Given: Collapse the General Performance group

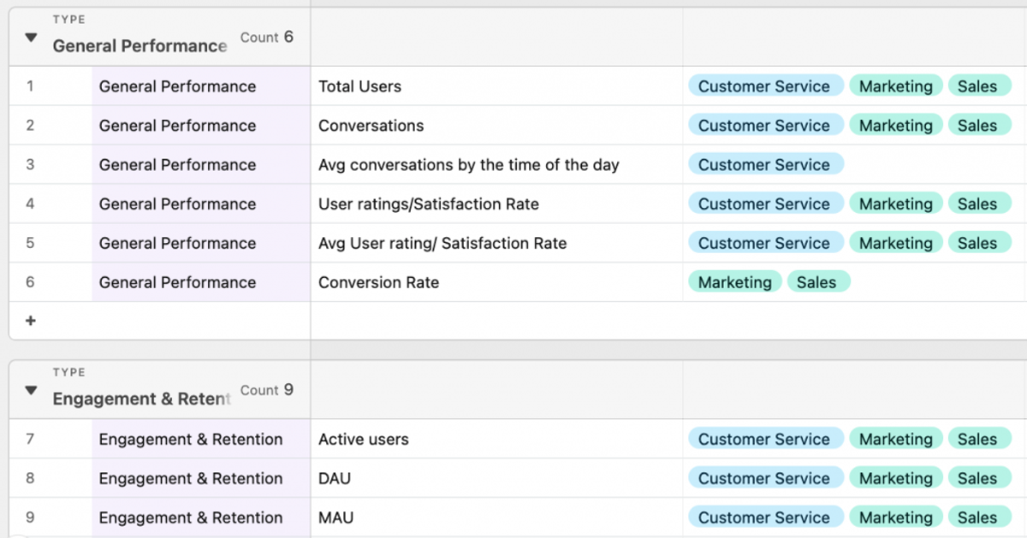Looking at the screenshot, I should pyautogui.click(x=32, y=38).
